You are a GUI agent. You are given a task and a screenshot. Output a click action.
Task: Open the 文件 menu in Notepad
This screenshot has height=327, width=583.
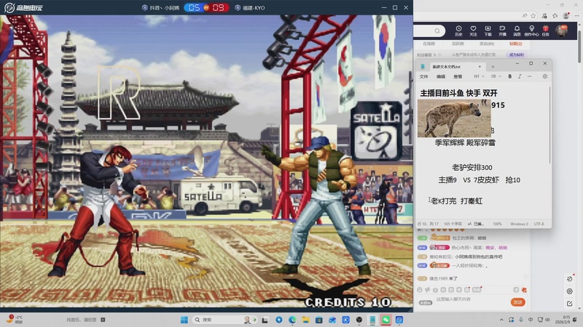[x=424, y=76]
